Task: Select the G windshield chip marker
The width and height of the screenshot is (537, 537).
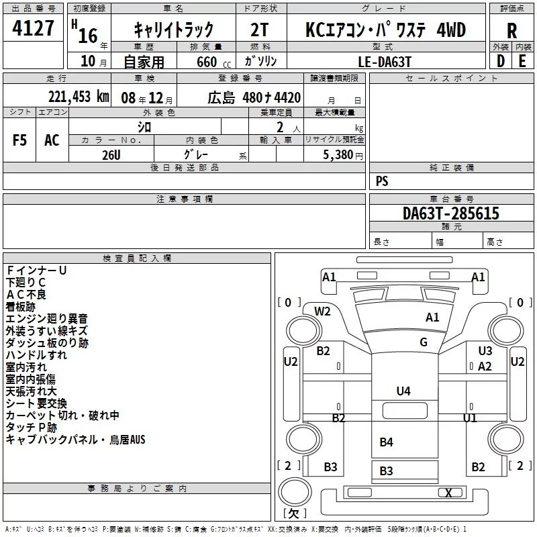Action: point(424,342)
